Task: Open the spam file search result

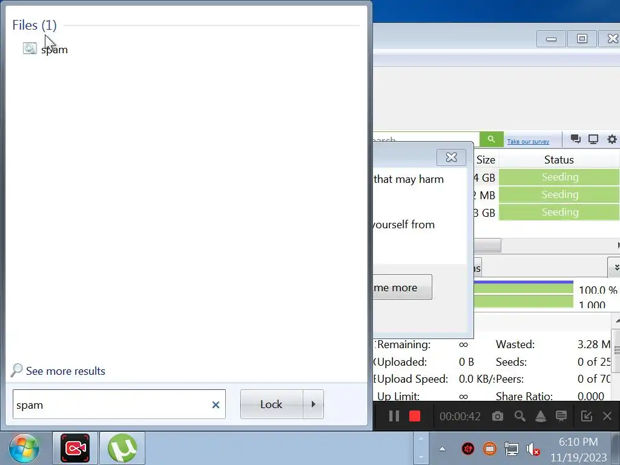Action: [x=45, y=50]
